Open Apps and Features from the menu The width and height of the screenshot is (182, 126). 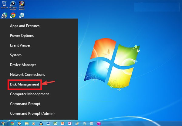click(x=25, y=26)
